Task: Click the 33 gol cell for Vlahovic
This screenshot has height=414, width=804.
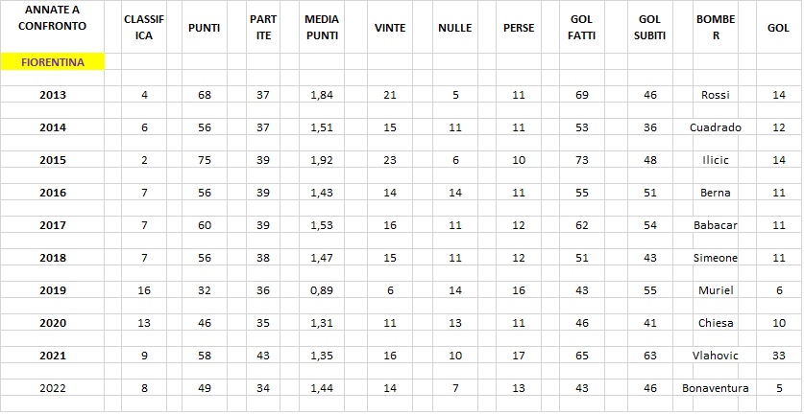Action: pyautogui.click(x=778, y=356)
